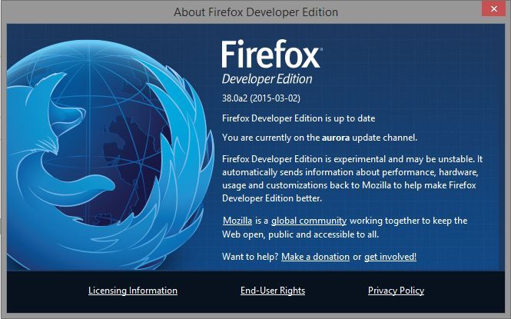
Task: Follow the global community link
Action: pos(309,221)
